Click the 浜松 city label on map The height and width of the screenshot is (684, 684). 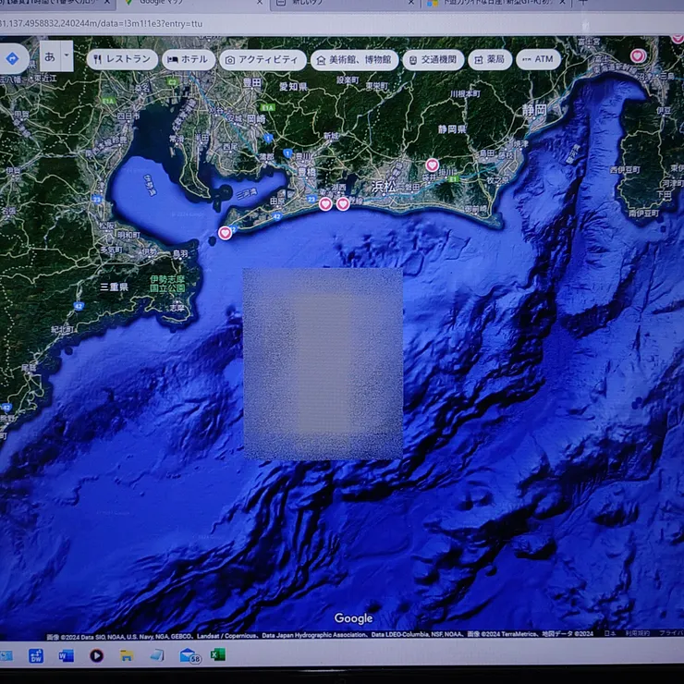point(381,187)
